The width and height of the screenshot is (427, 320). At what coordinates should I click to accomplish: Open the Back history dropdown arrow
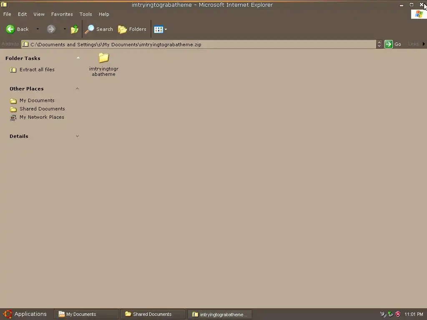tap(38, 29)
